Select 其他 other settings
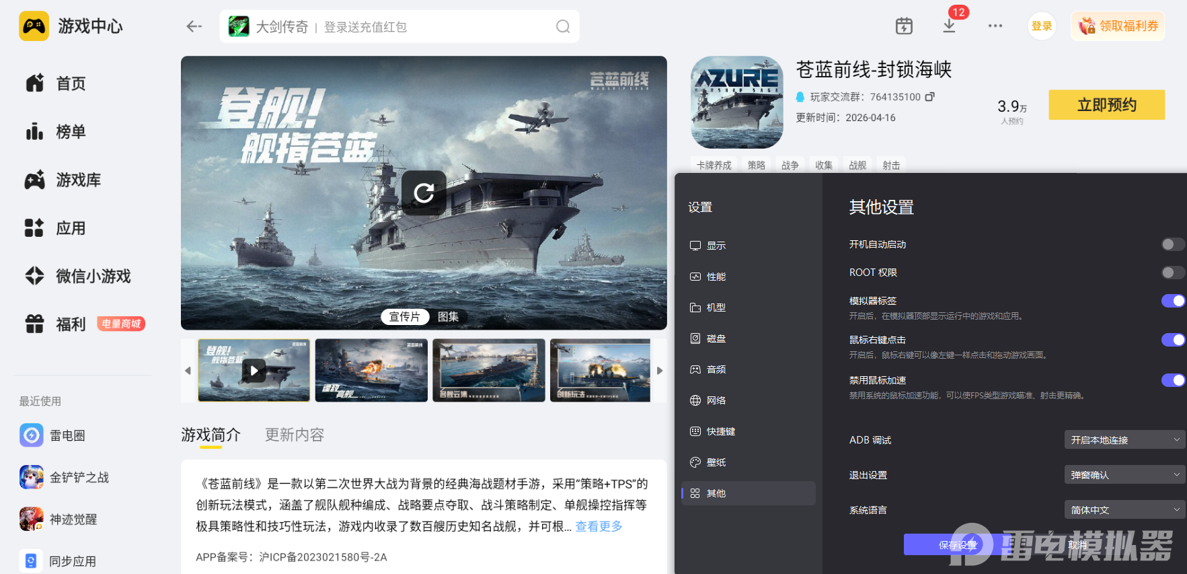The height and width of the screenshot is (574, 1187). coord(749,493)
